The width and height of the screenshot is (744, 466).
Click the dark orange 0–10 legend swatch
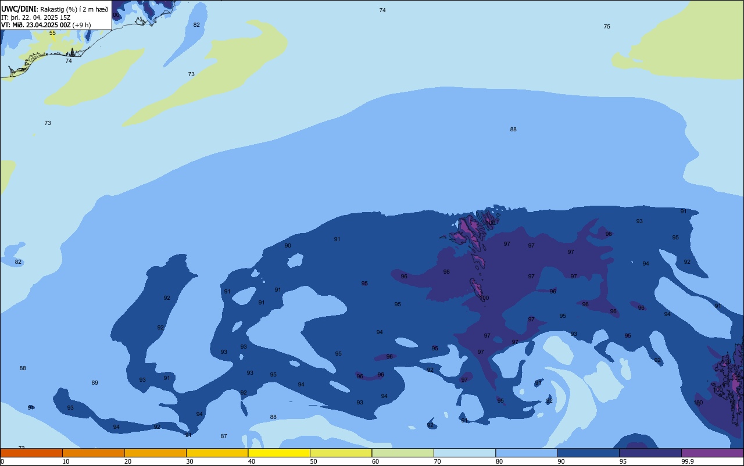[31, 453]
